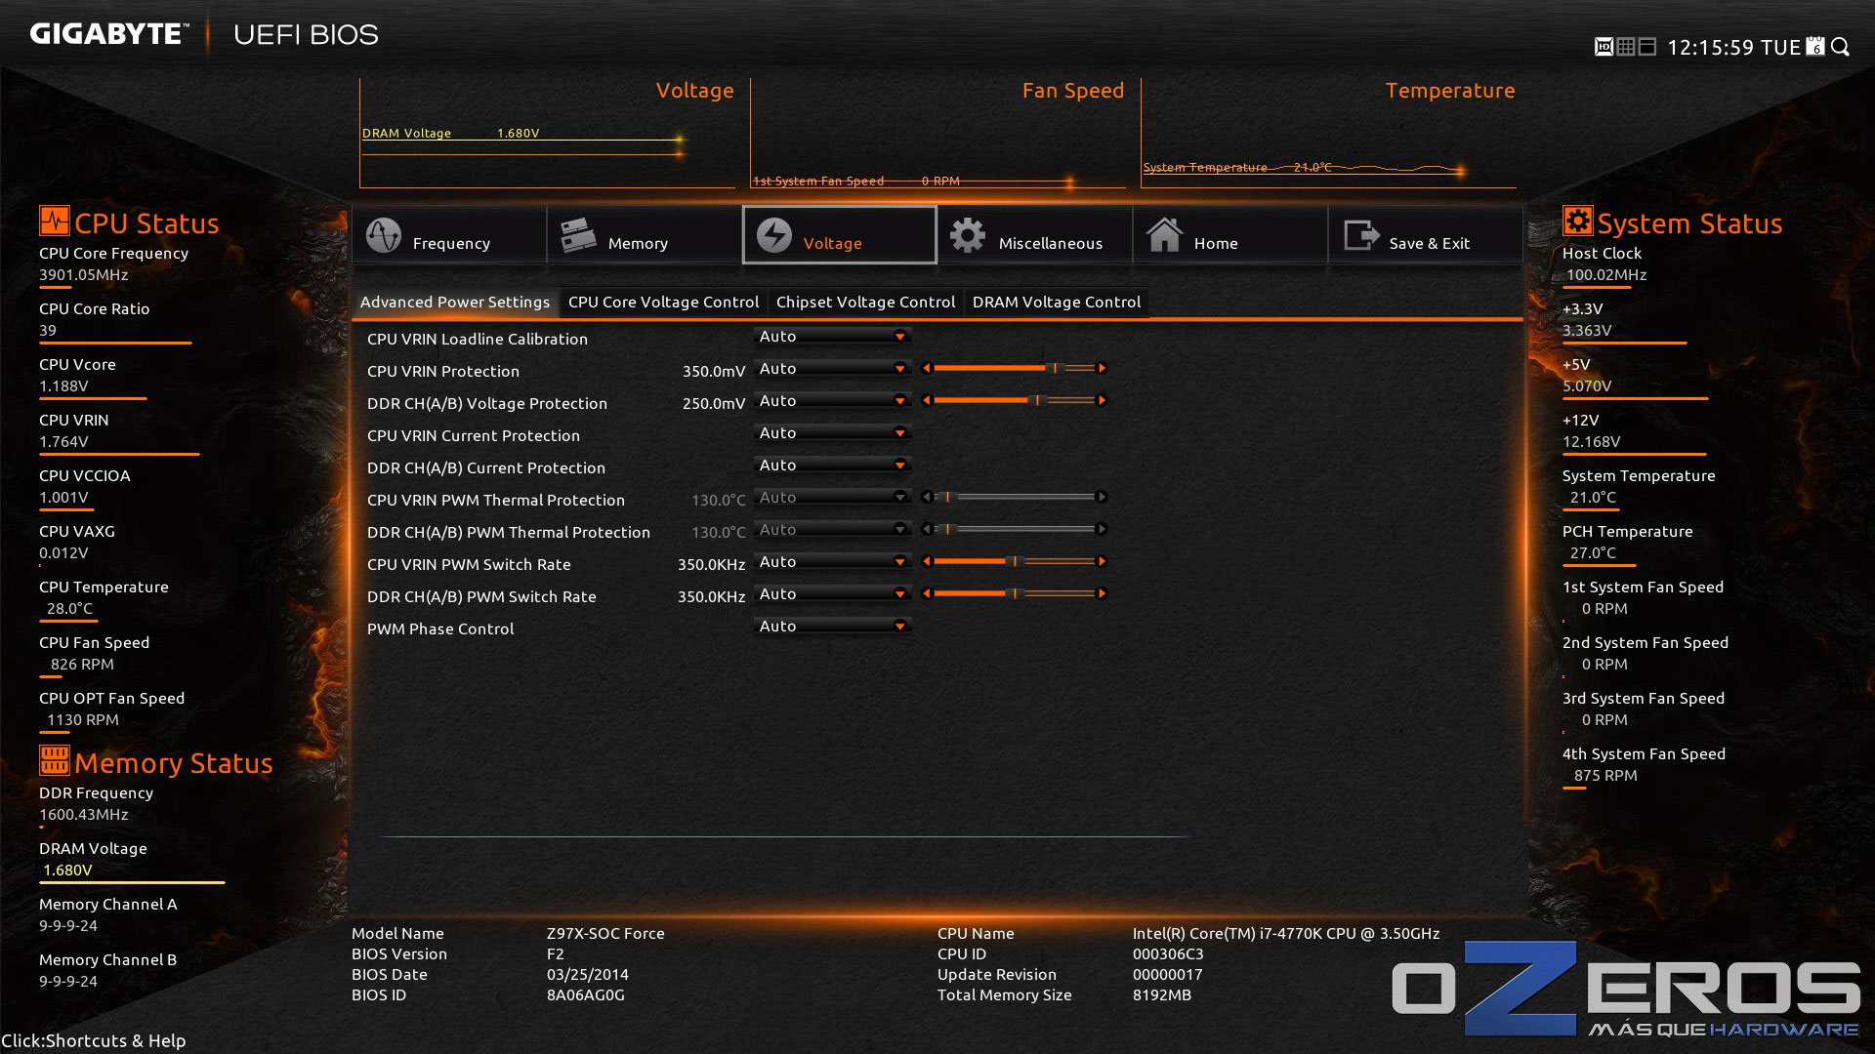The image size is (1875, 1054).
Task: Click the Save & Exit arrow icon
Action: click(x=1361, y=235)
